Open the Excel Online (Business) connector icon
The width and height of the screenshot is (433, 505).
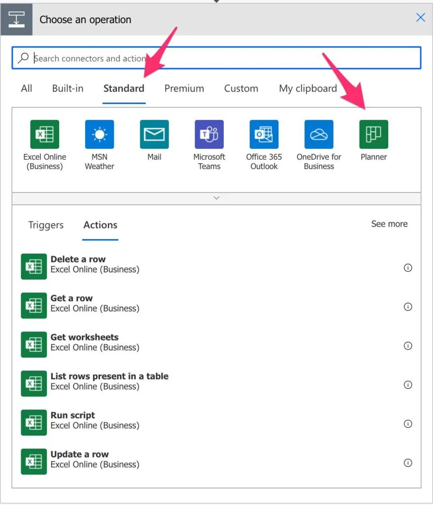tap(44, 134)
